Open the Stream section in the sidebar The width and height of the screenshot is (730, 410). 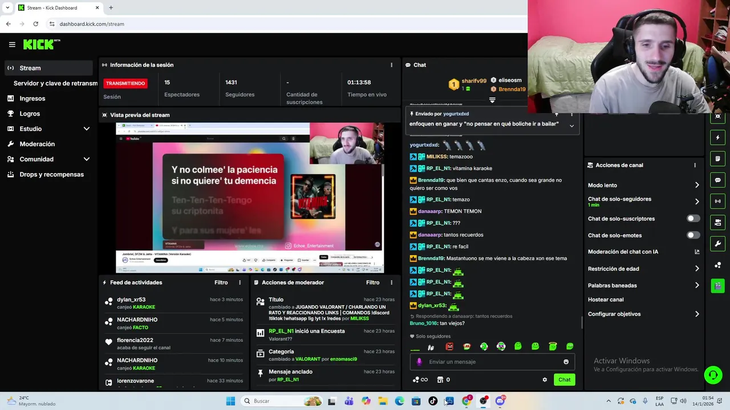tap(48, 68)
